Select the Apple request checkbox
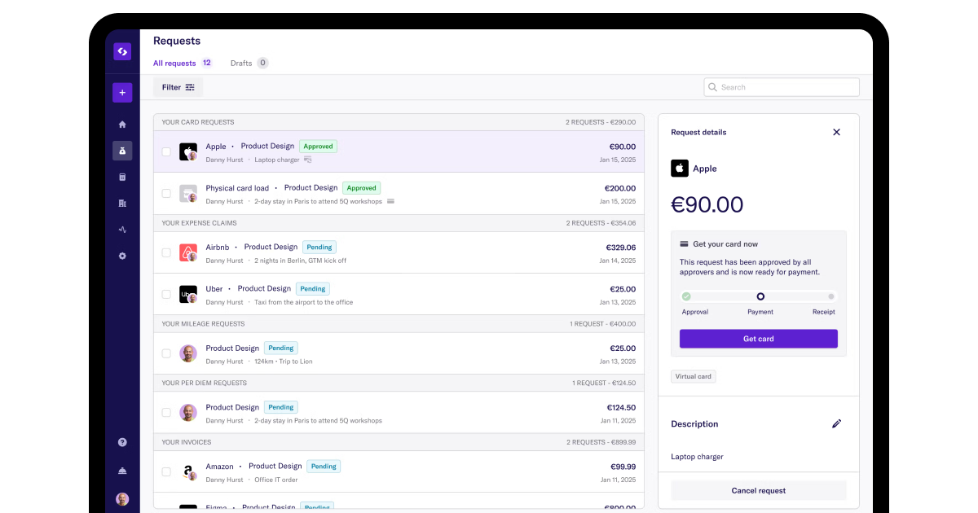 tap(166, 152)
